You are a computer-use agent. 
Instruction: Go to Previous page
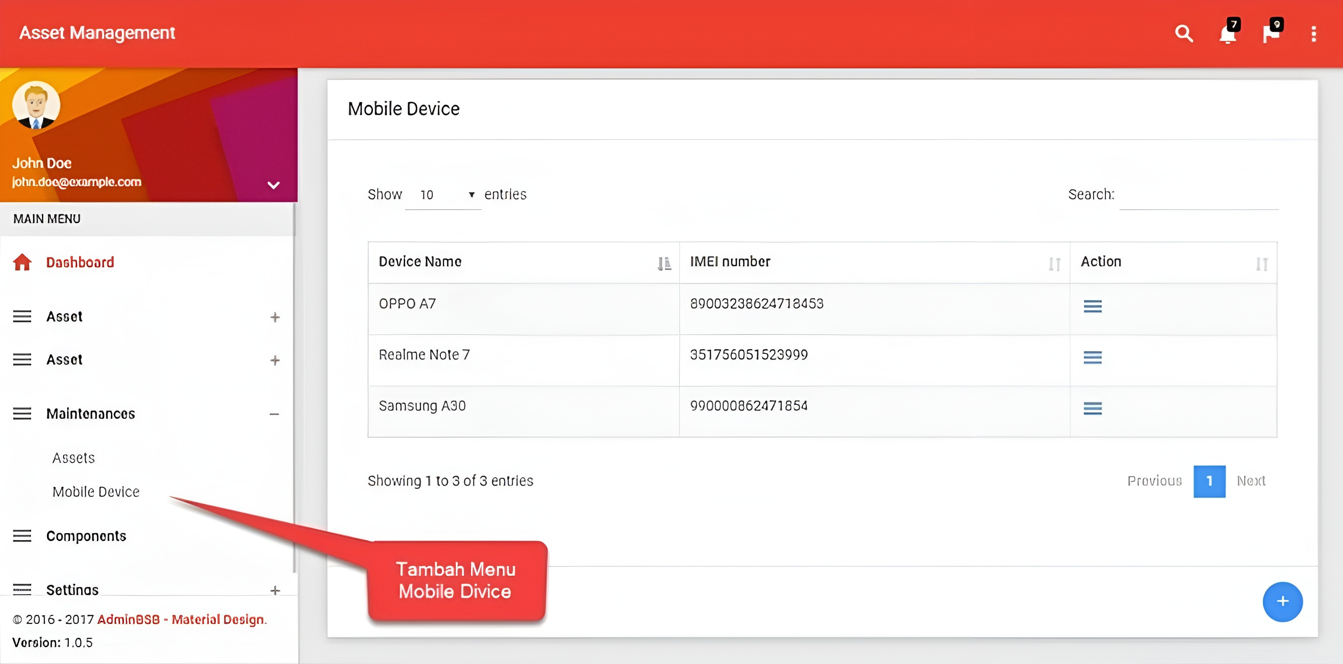click(1154, 481)
